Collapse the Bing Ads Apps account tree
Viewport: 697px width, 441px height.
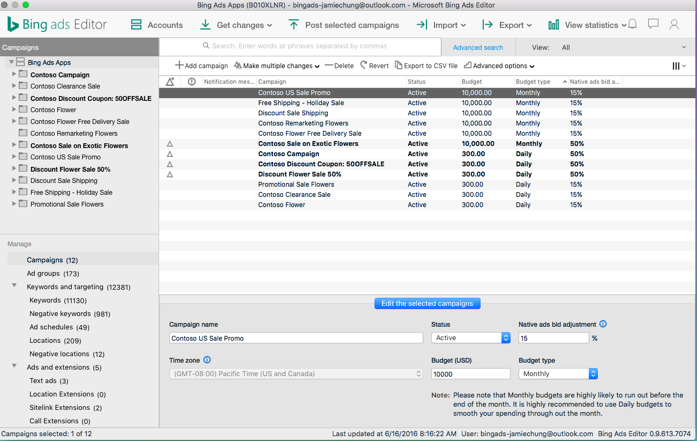pos(11,62)
